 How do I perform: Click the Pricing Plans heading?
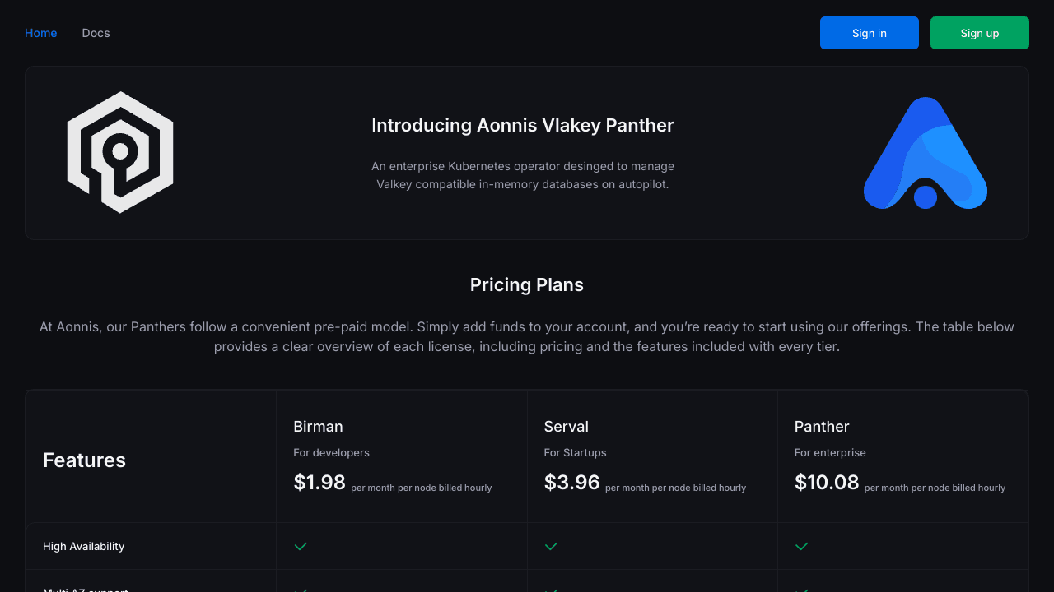[526, 284]
